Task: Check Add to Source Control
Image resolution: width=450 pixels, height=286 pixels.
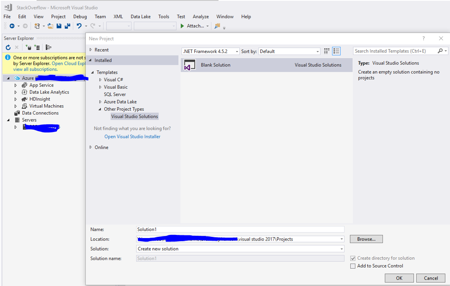Action: 353,266
